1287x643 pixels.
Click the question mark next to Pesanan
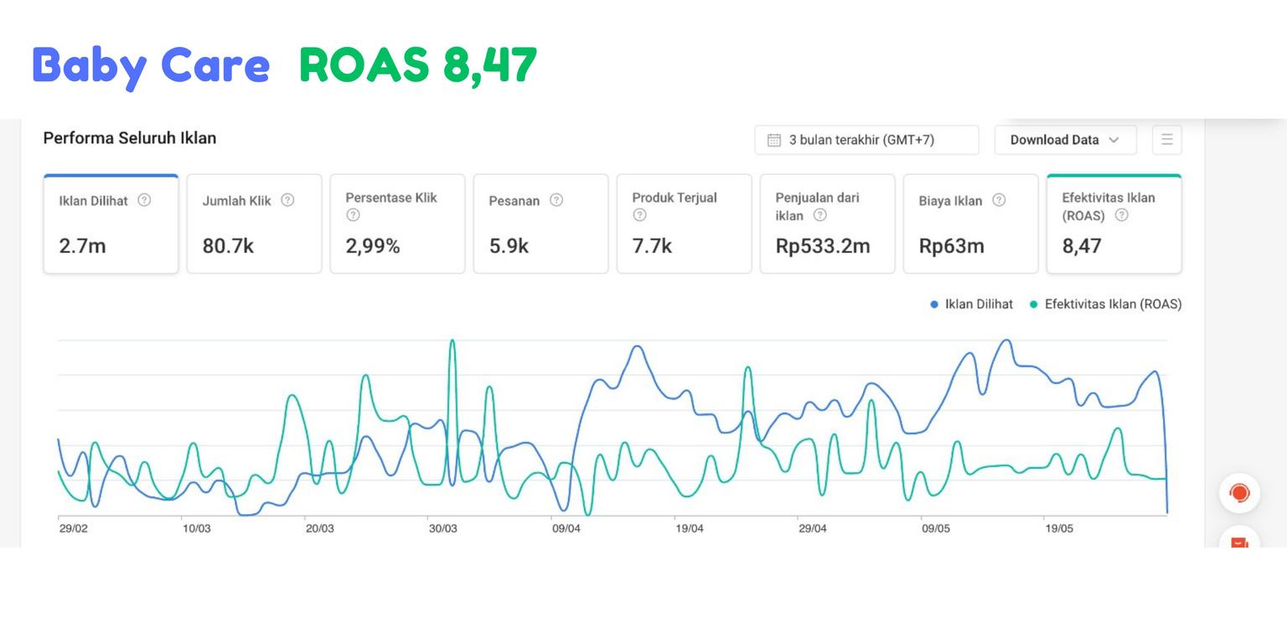[556, 200]
